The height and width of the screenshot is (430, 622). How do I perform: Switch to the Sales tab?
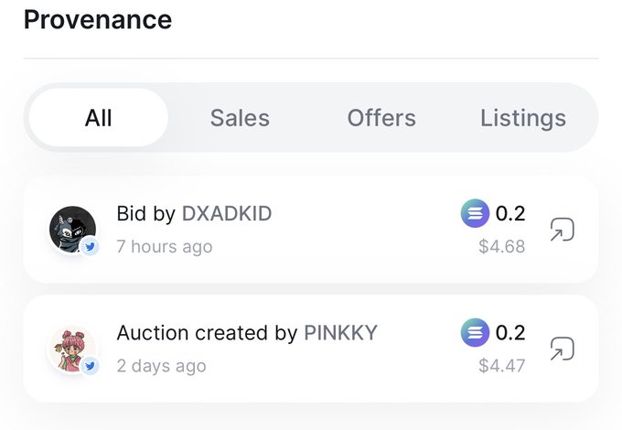pyautogui.click(x=240, y=118)
